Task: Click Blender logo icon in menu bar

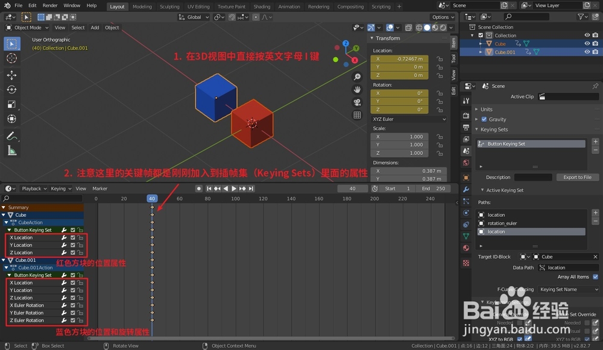Action: (x=7, y=6)
